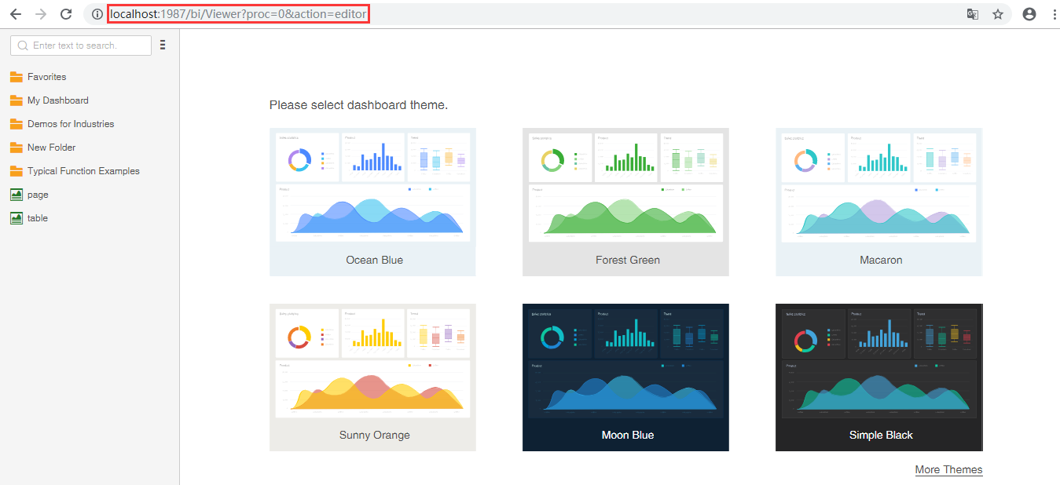Screen dimensions: 1060x485
Task: Open the table dashboard item
Action: pos(37,218)
